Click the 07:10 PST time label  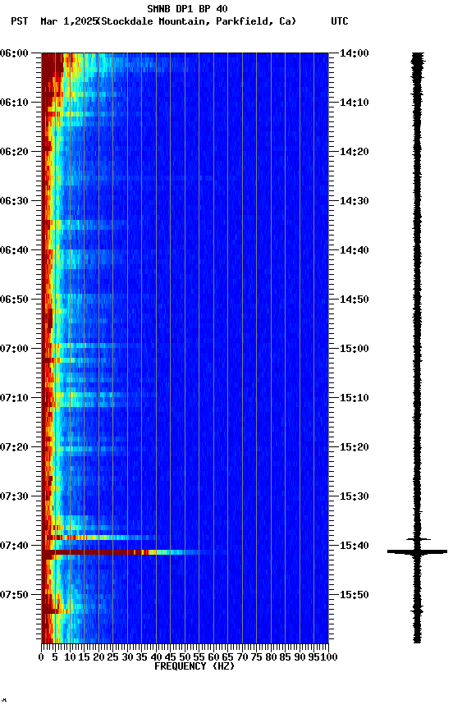tap(14, 398)
